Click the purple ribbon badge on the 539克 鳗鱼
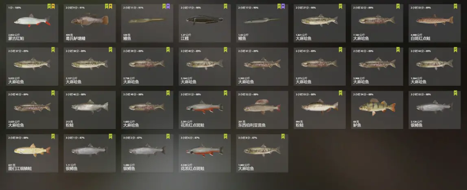467x190 pixels. 168,6
